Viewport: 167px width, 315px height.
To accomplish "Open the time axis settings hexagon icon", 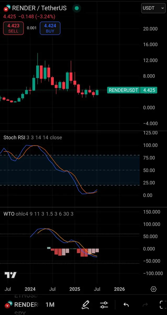I will [x=154, y=289].
